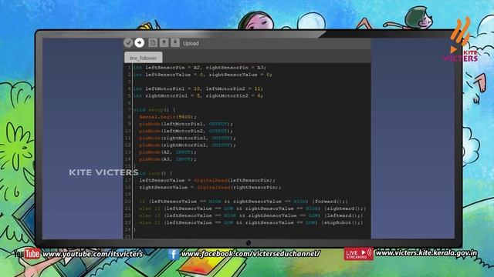
Task: Click line 4 leftMotorPin1 declaration
Action: [x=198, y=89]
